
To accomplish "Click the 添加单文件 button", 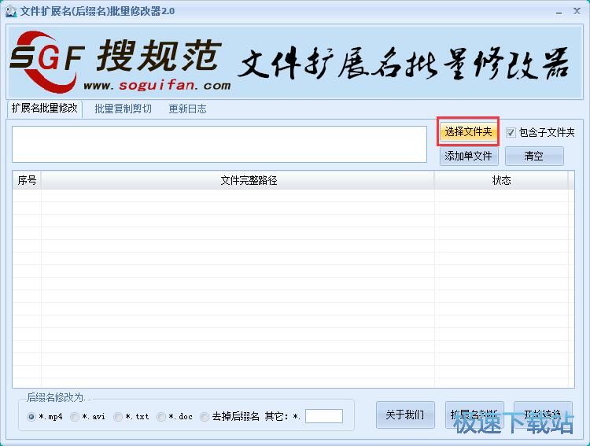I will pos(469,156).
